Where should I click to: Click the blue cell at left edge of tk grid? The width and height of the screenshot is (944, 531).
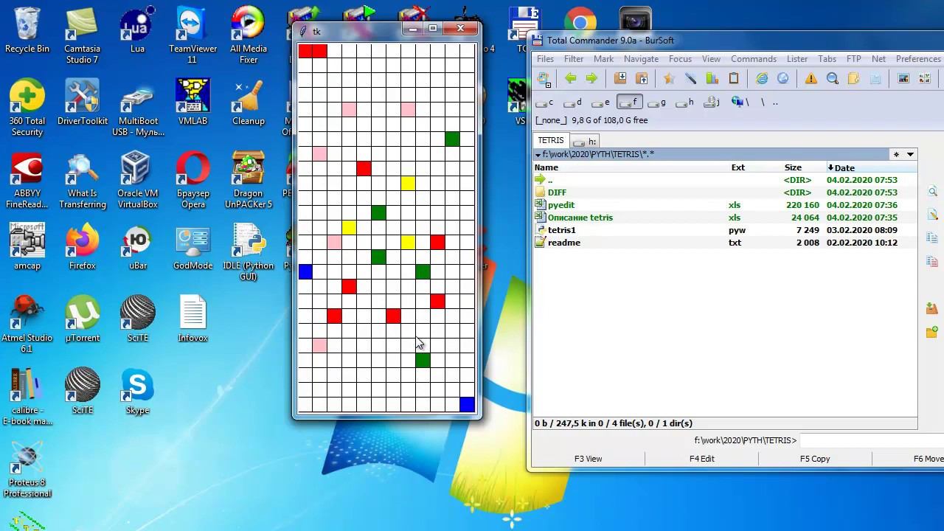click(x=305, y=271)
